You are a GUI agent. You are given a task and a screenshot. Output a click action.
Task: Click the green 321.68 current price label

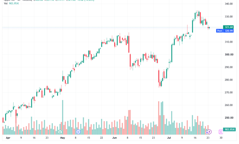point(229,27)
